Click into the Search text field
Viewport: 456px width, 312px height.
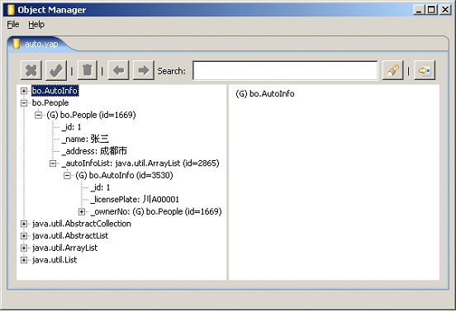[285, 70]
